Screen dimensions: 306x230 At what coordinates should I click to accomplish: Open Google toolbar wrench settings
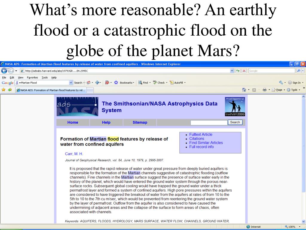point(281,83)
